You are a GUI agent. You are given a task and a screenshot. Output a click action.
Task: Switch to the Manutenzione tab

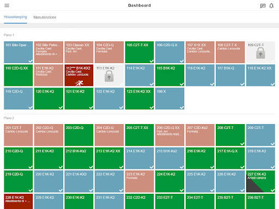click(45, 17)
